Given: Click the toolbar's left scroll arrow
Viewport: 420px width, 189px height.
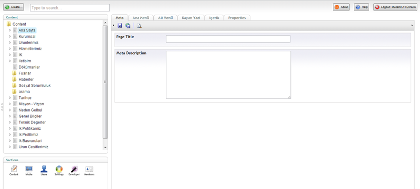Looking at the screenshot, I should tap(113, 25).
